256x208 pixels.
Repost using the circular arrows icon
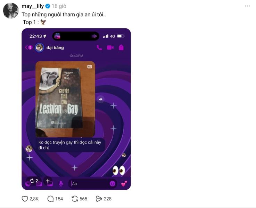pyautogui.click(x=75, y=199)
